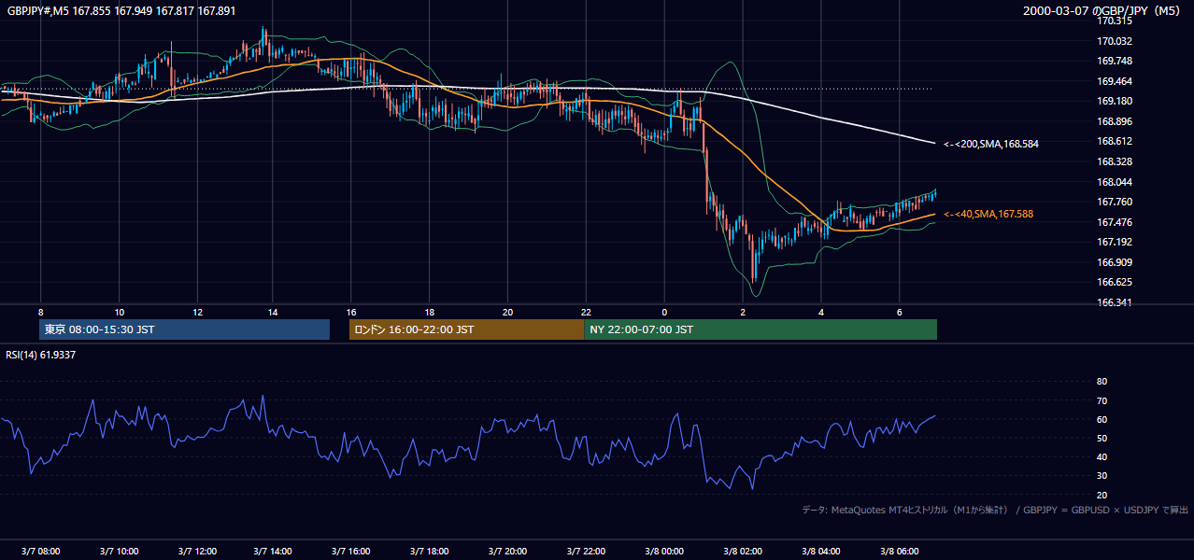
Task: Click RSI scale level 60
Action: coord(1102,419)
